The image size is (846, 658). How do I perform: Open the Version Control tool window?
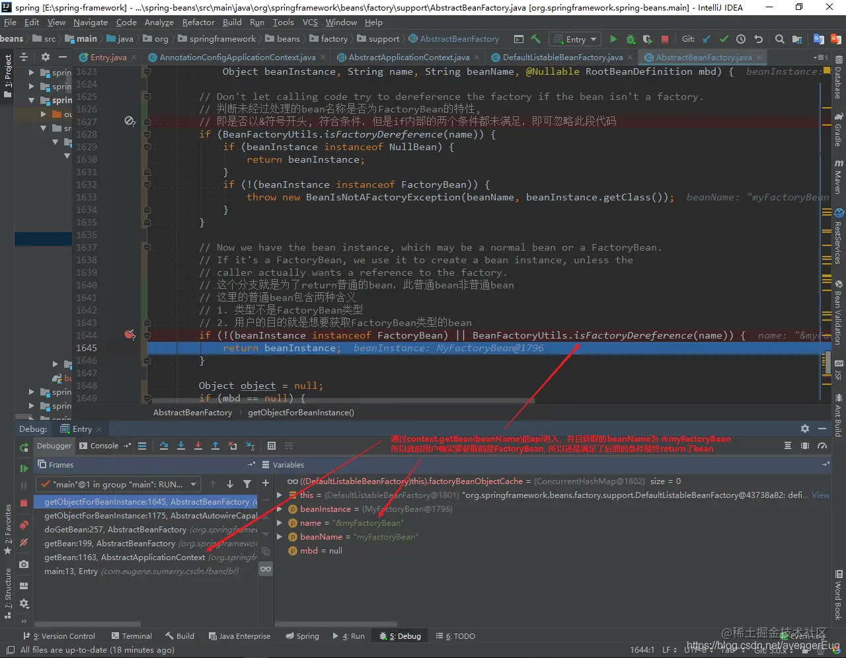(59, 636)
